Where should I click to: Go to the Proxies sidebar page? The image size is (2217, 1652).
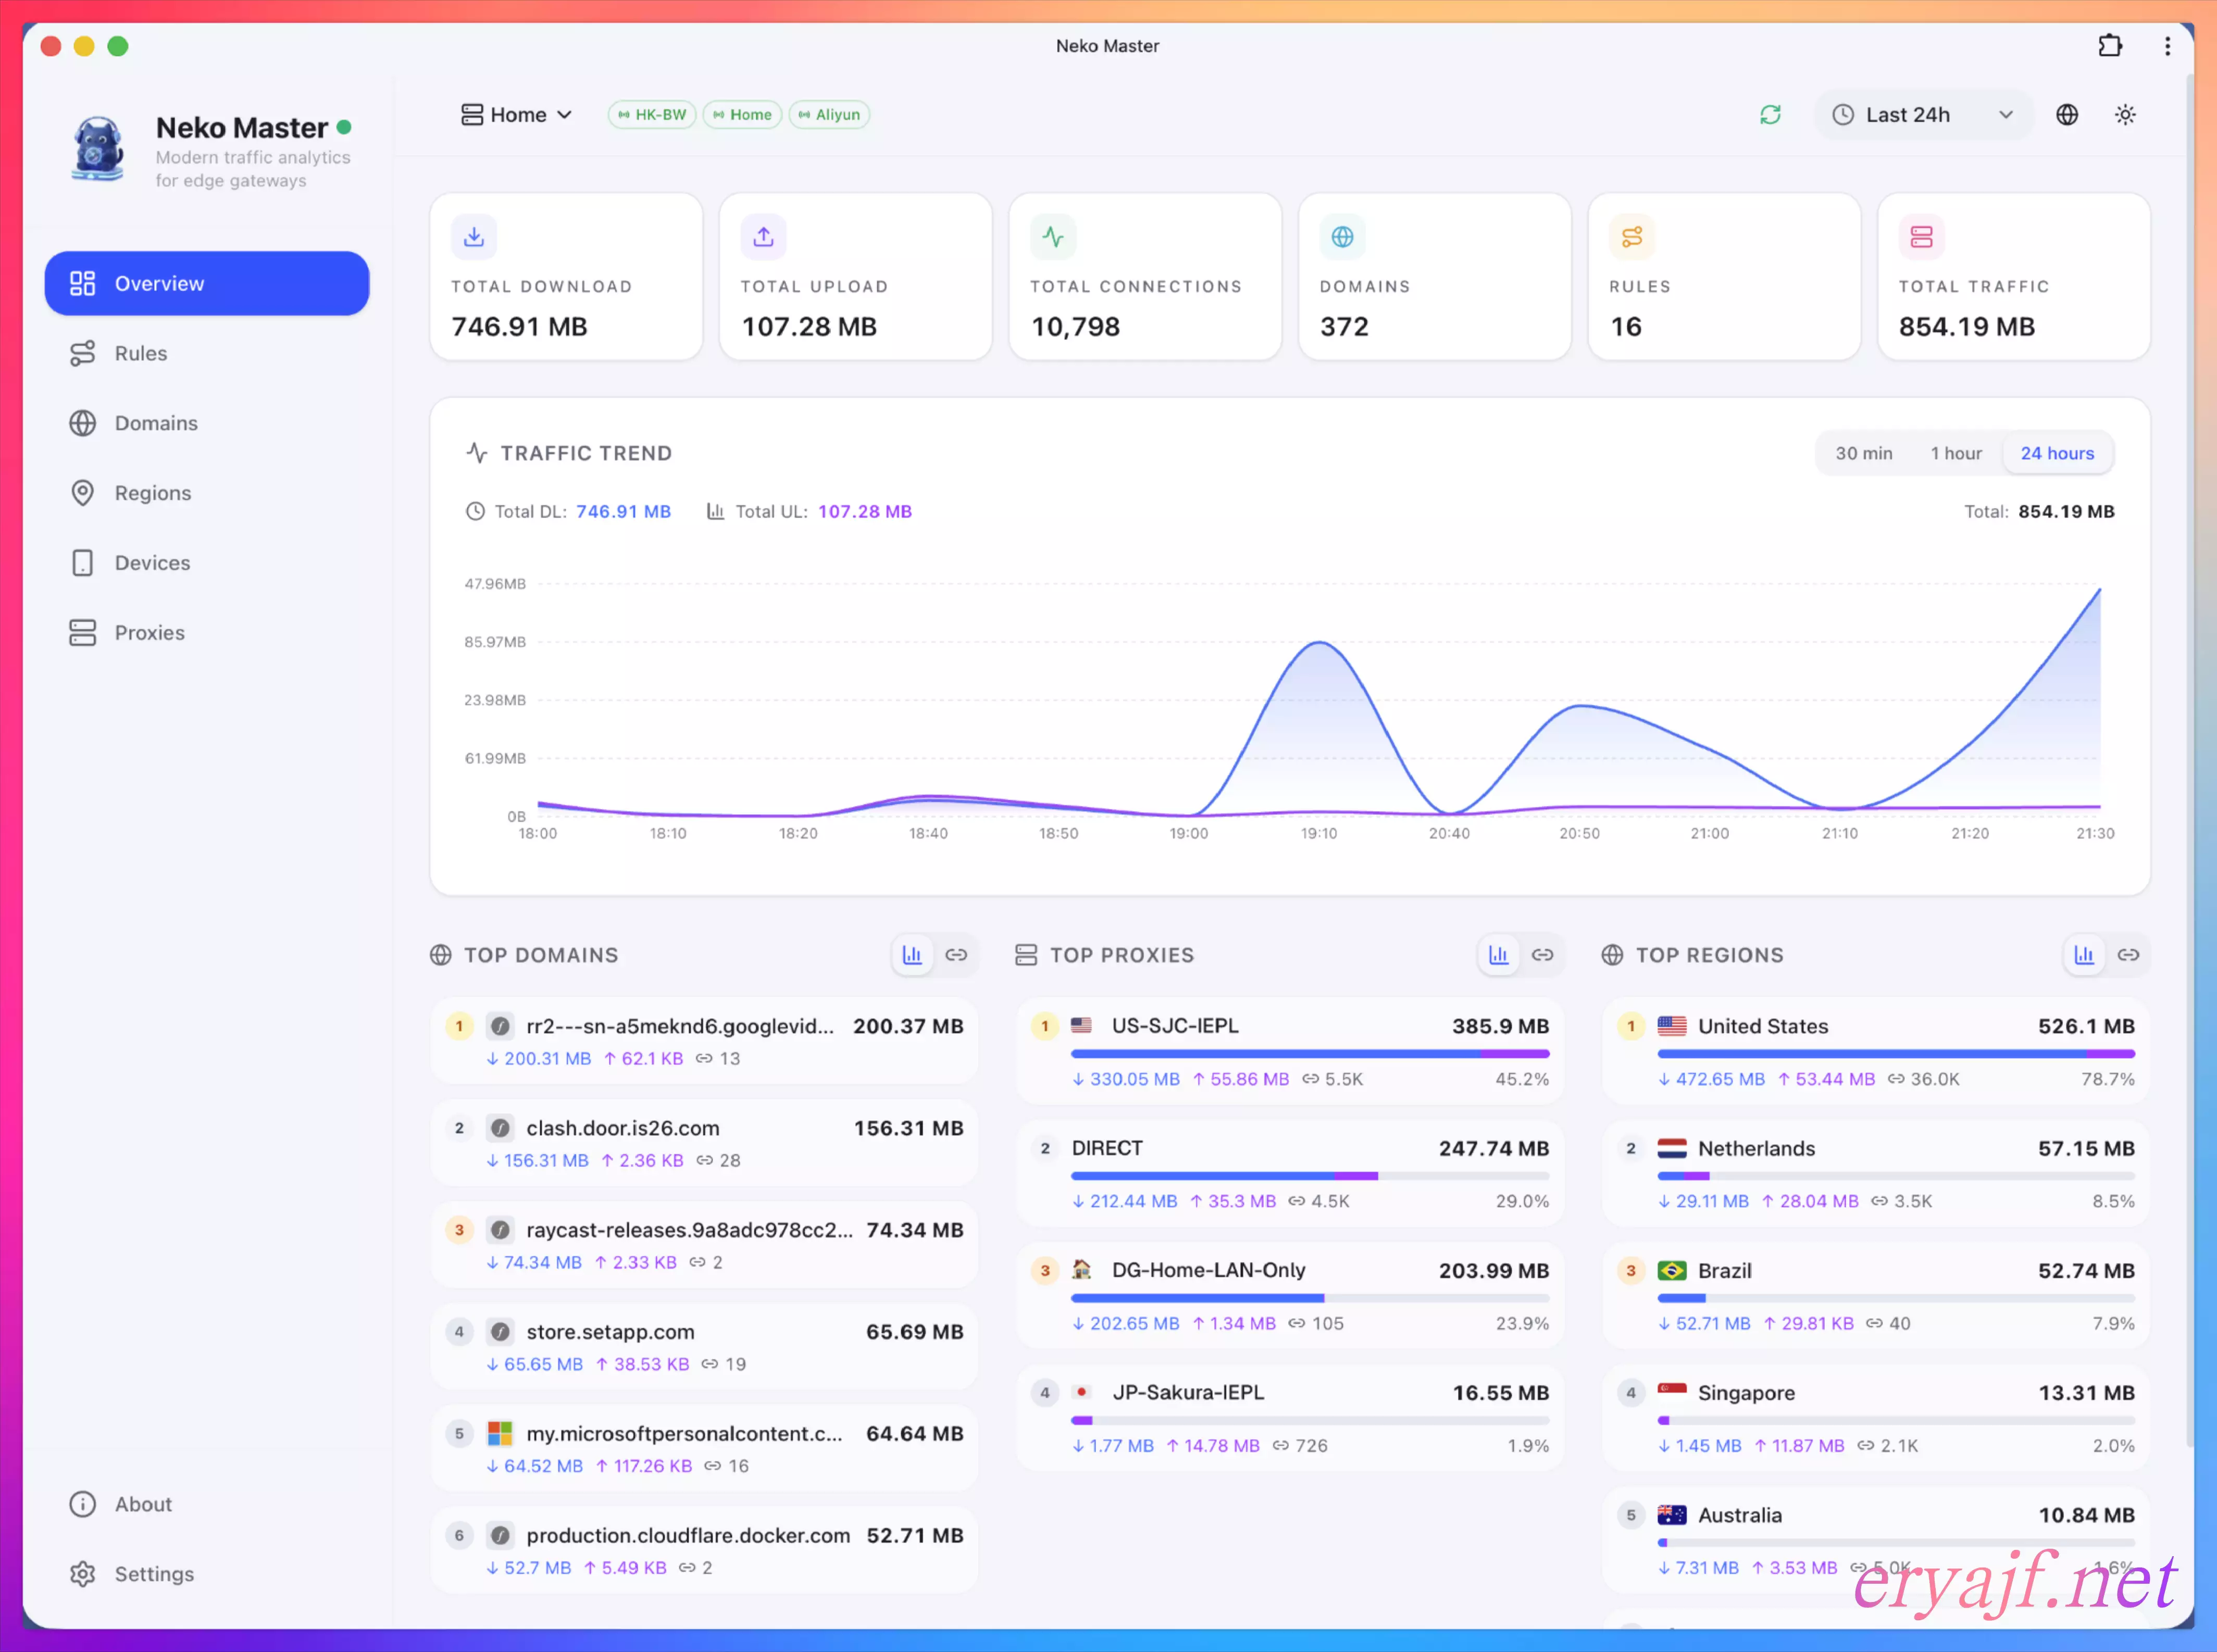[149, 633]
